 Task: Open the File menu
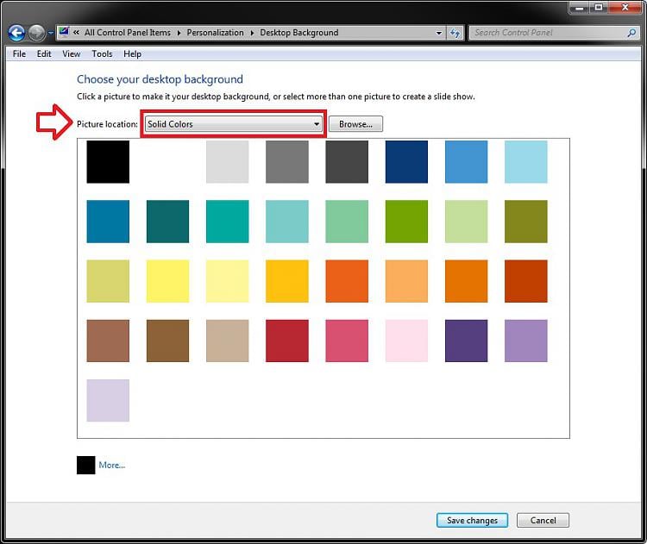19,54
